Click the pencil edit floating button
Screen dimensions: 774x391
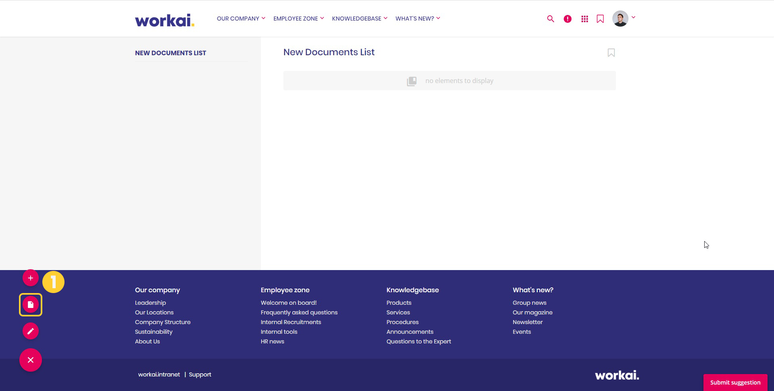tap(31, 331)
